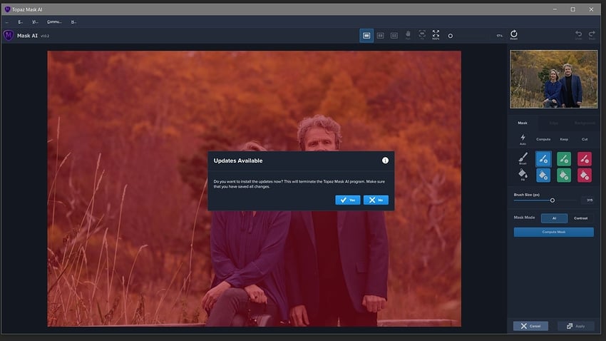
Task: Click the Auto lightning bolt icon
Action: point(523,138)
